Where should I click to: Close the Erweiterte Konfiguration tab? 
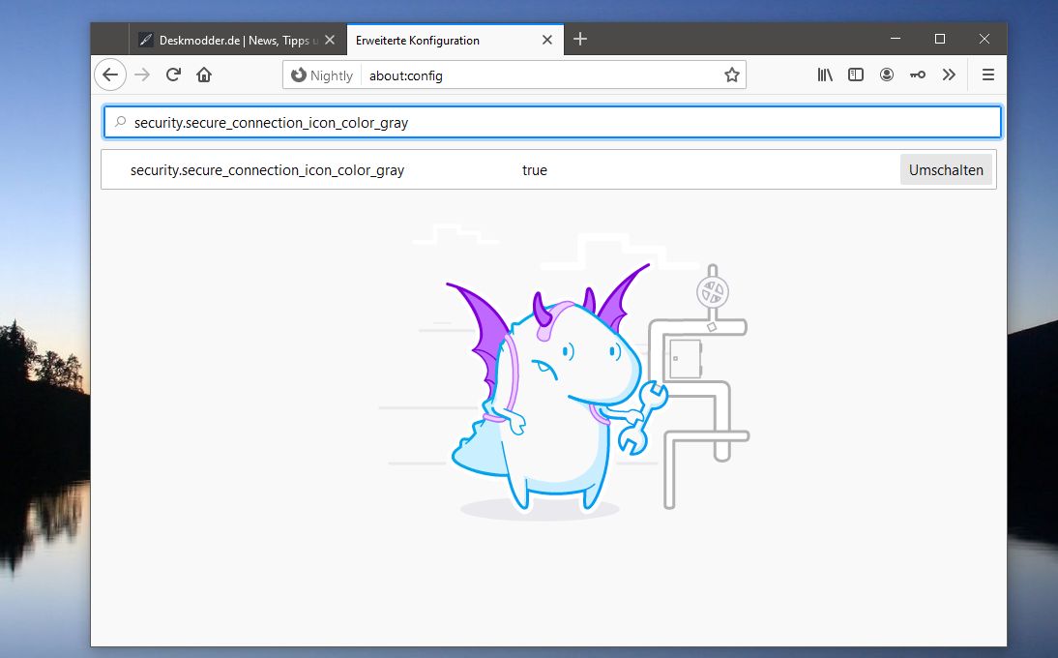(547, 40)
